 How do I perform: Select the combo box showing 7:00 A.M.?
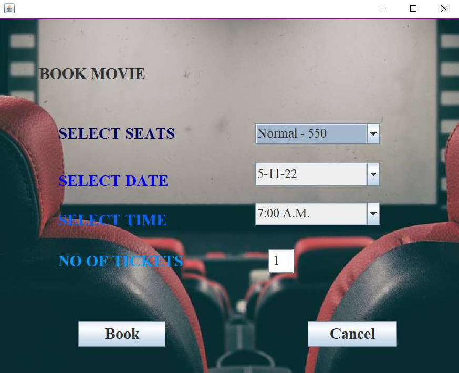pos(310,214)
